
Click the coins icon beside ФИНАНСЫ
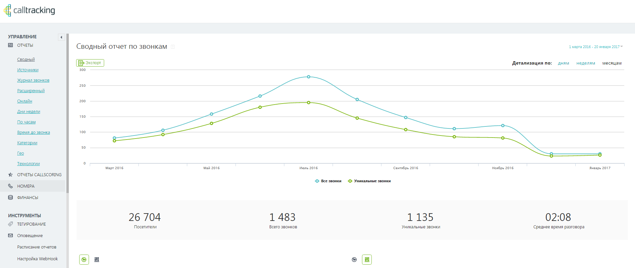point(10,198)
